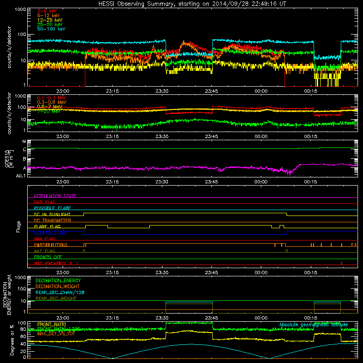Click the REAR_DEC_CHAN/128 legend label
The width and height of the screenshot is (363, 363).
pos(60,292)
